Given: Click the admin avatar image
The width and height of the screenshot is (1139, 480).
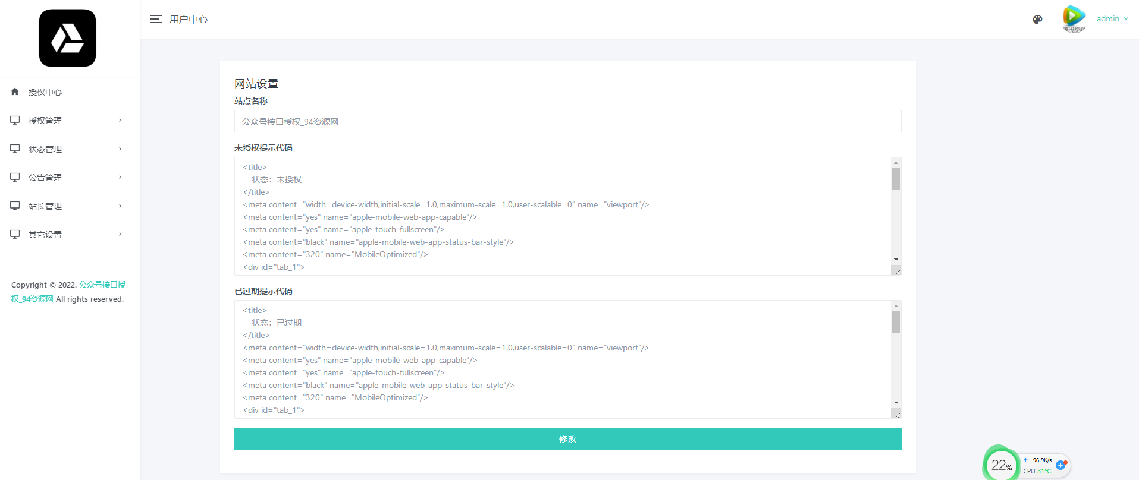Looking at the screenshot, I should pyautogui.click(x=1074, y=18).
